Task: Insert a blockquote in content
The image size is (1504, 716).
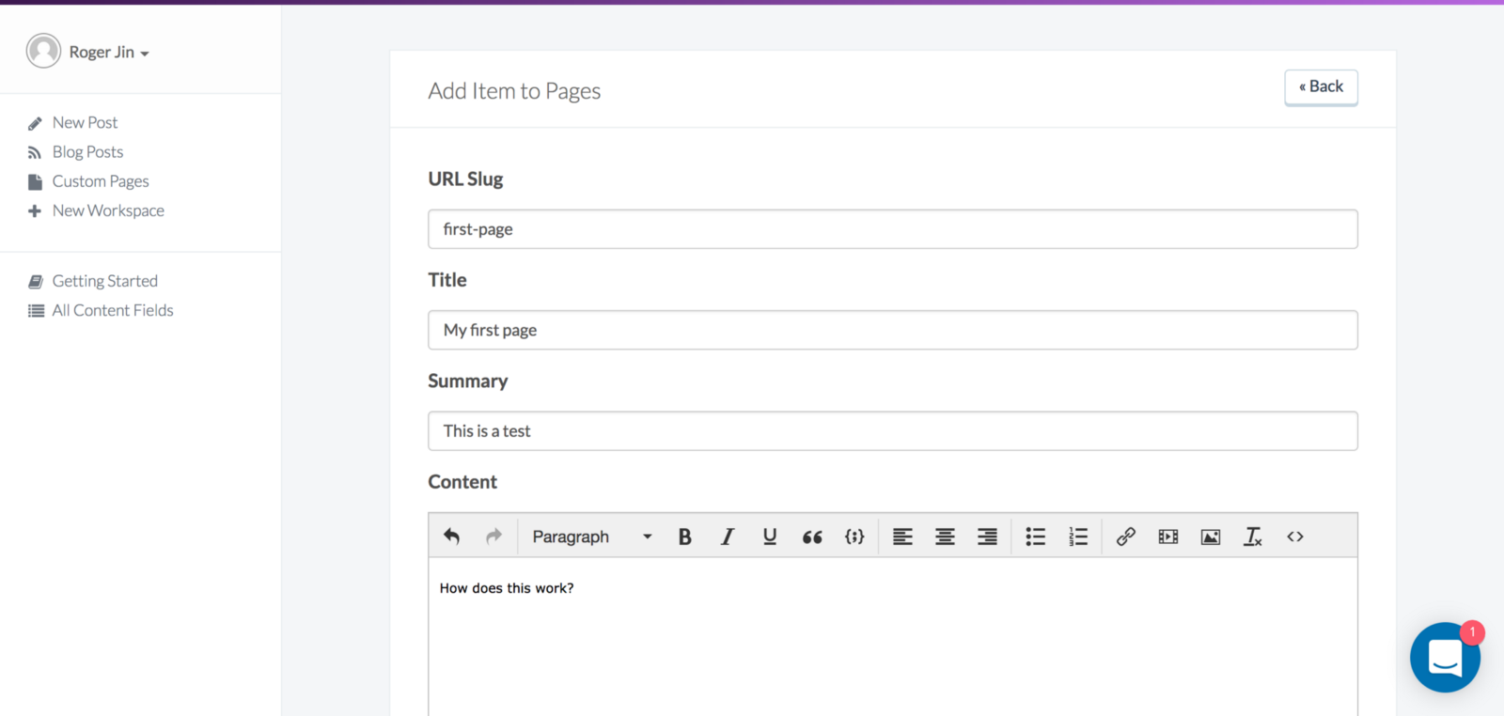Action: coord(812,537)
